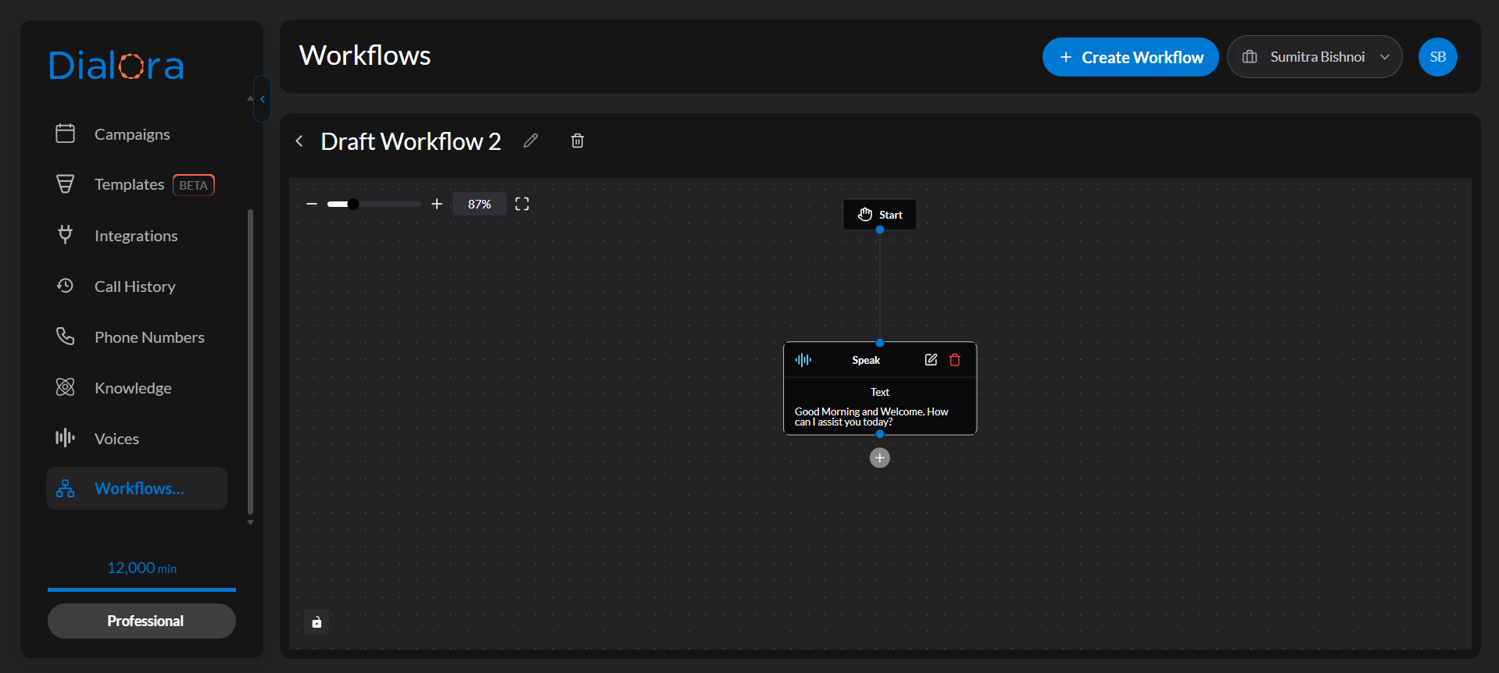The height and width of the screenshot is (673, 1499).
Task: Go back from Draft Workflow 2
Action: coord(299,141)
